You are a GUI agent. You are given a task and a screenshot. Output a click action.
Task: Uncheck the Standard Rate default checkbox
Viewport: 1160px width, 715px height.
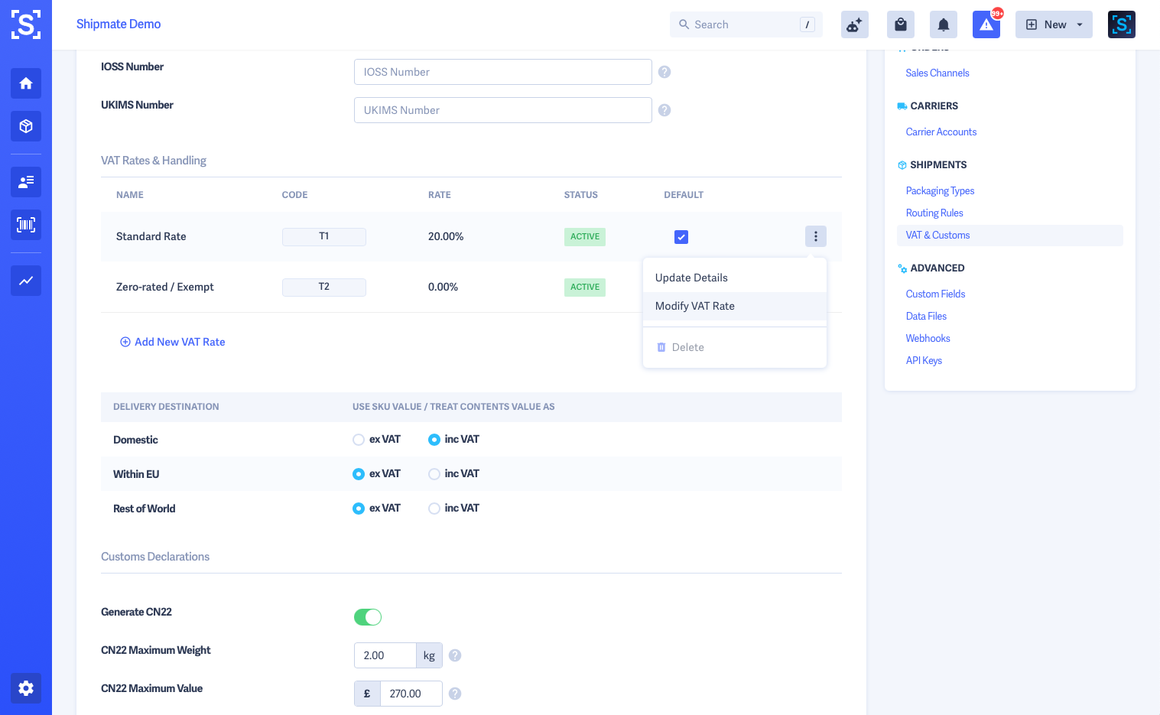click(x=681, y=237)
